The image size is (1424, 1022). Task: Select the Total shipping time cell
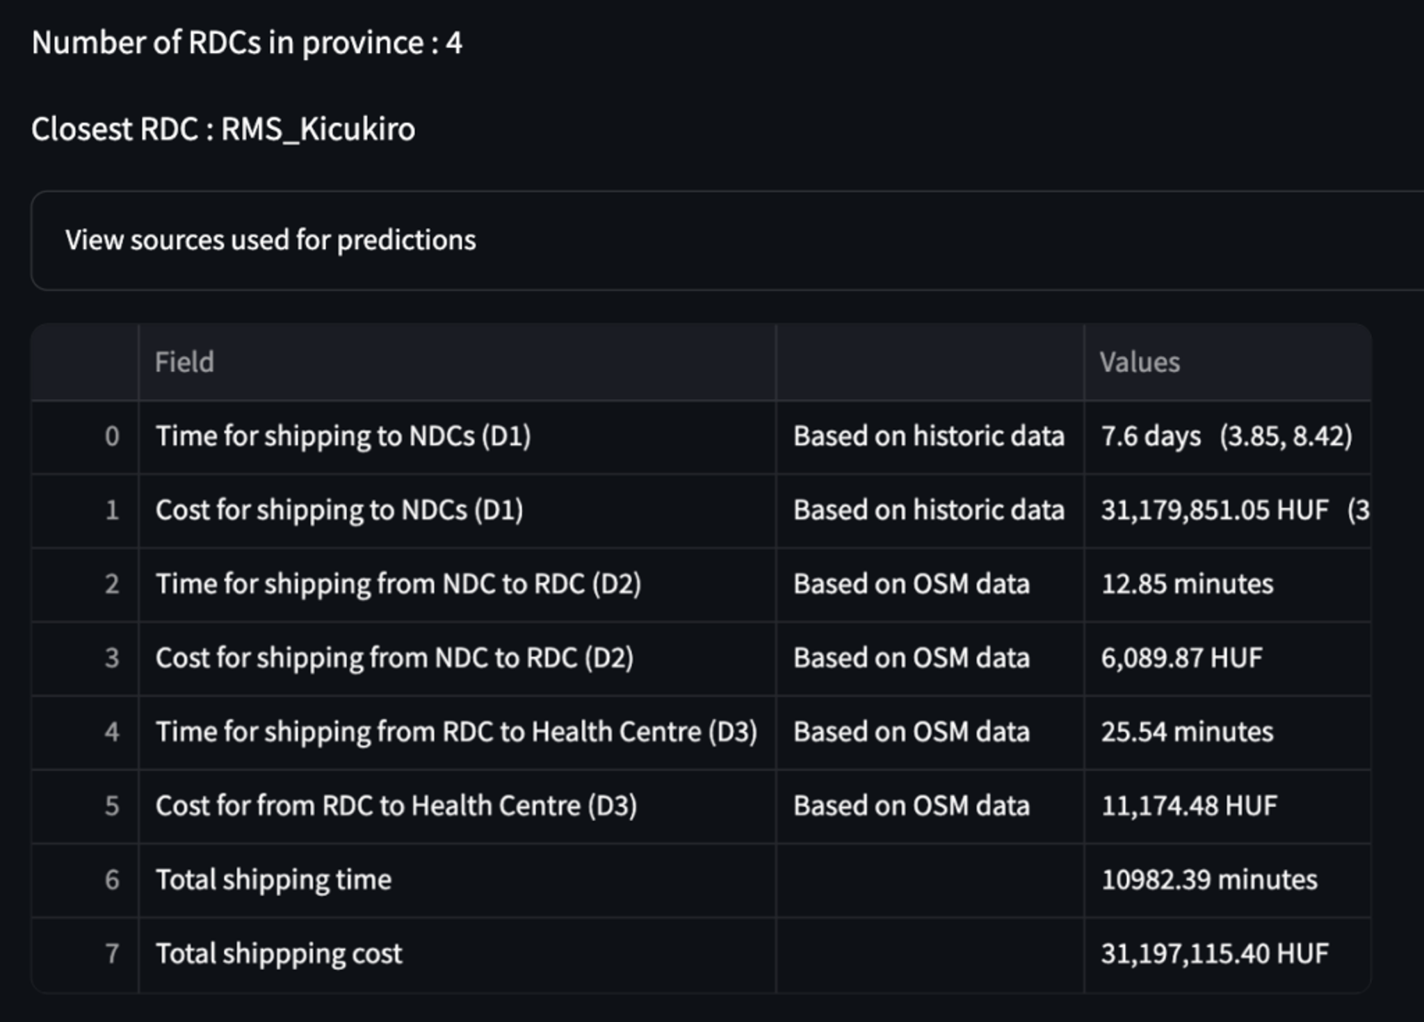click(458, 880)
